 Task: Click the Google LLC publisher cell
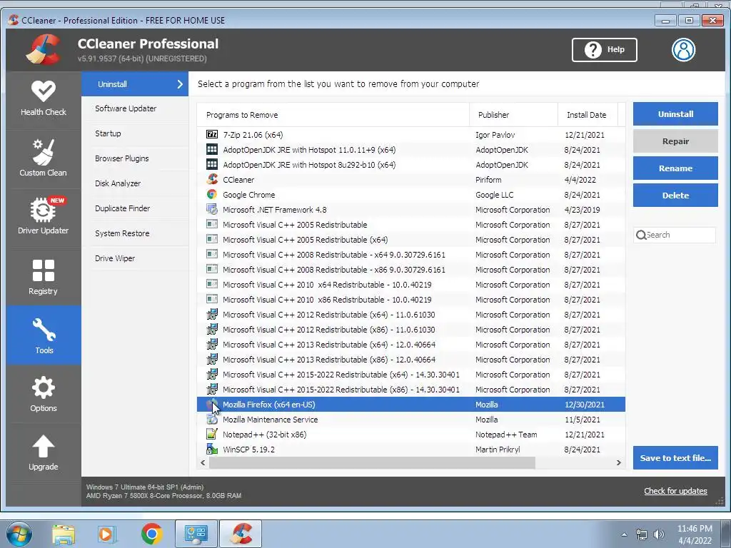pos(494,195)
